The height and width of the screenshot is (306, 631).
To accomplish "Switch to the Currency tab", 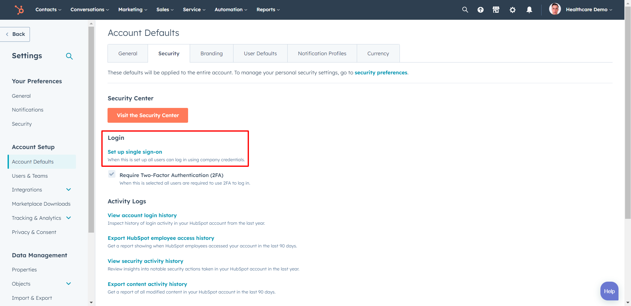I will [x=378, y=53].
